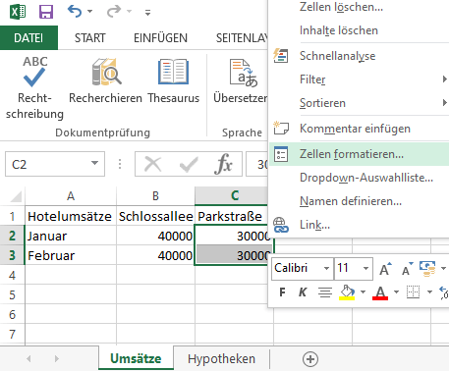This screenshot has height=371, width=449.
Task: Increase font size in mini toolbar
Action: coord(385,269)
